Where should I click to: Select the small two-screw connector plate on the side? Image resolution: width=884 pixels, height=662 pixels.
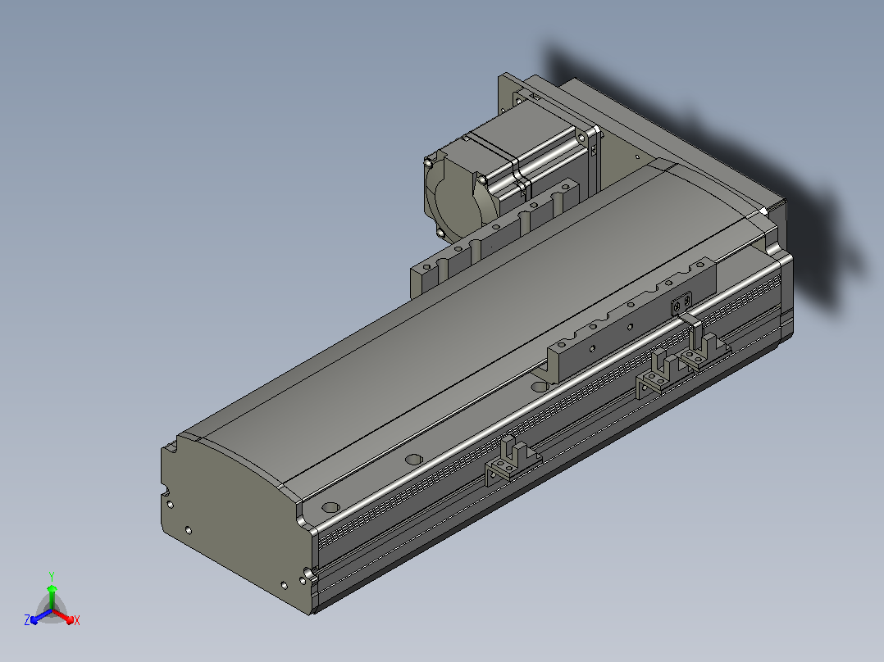681,304
